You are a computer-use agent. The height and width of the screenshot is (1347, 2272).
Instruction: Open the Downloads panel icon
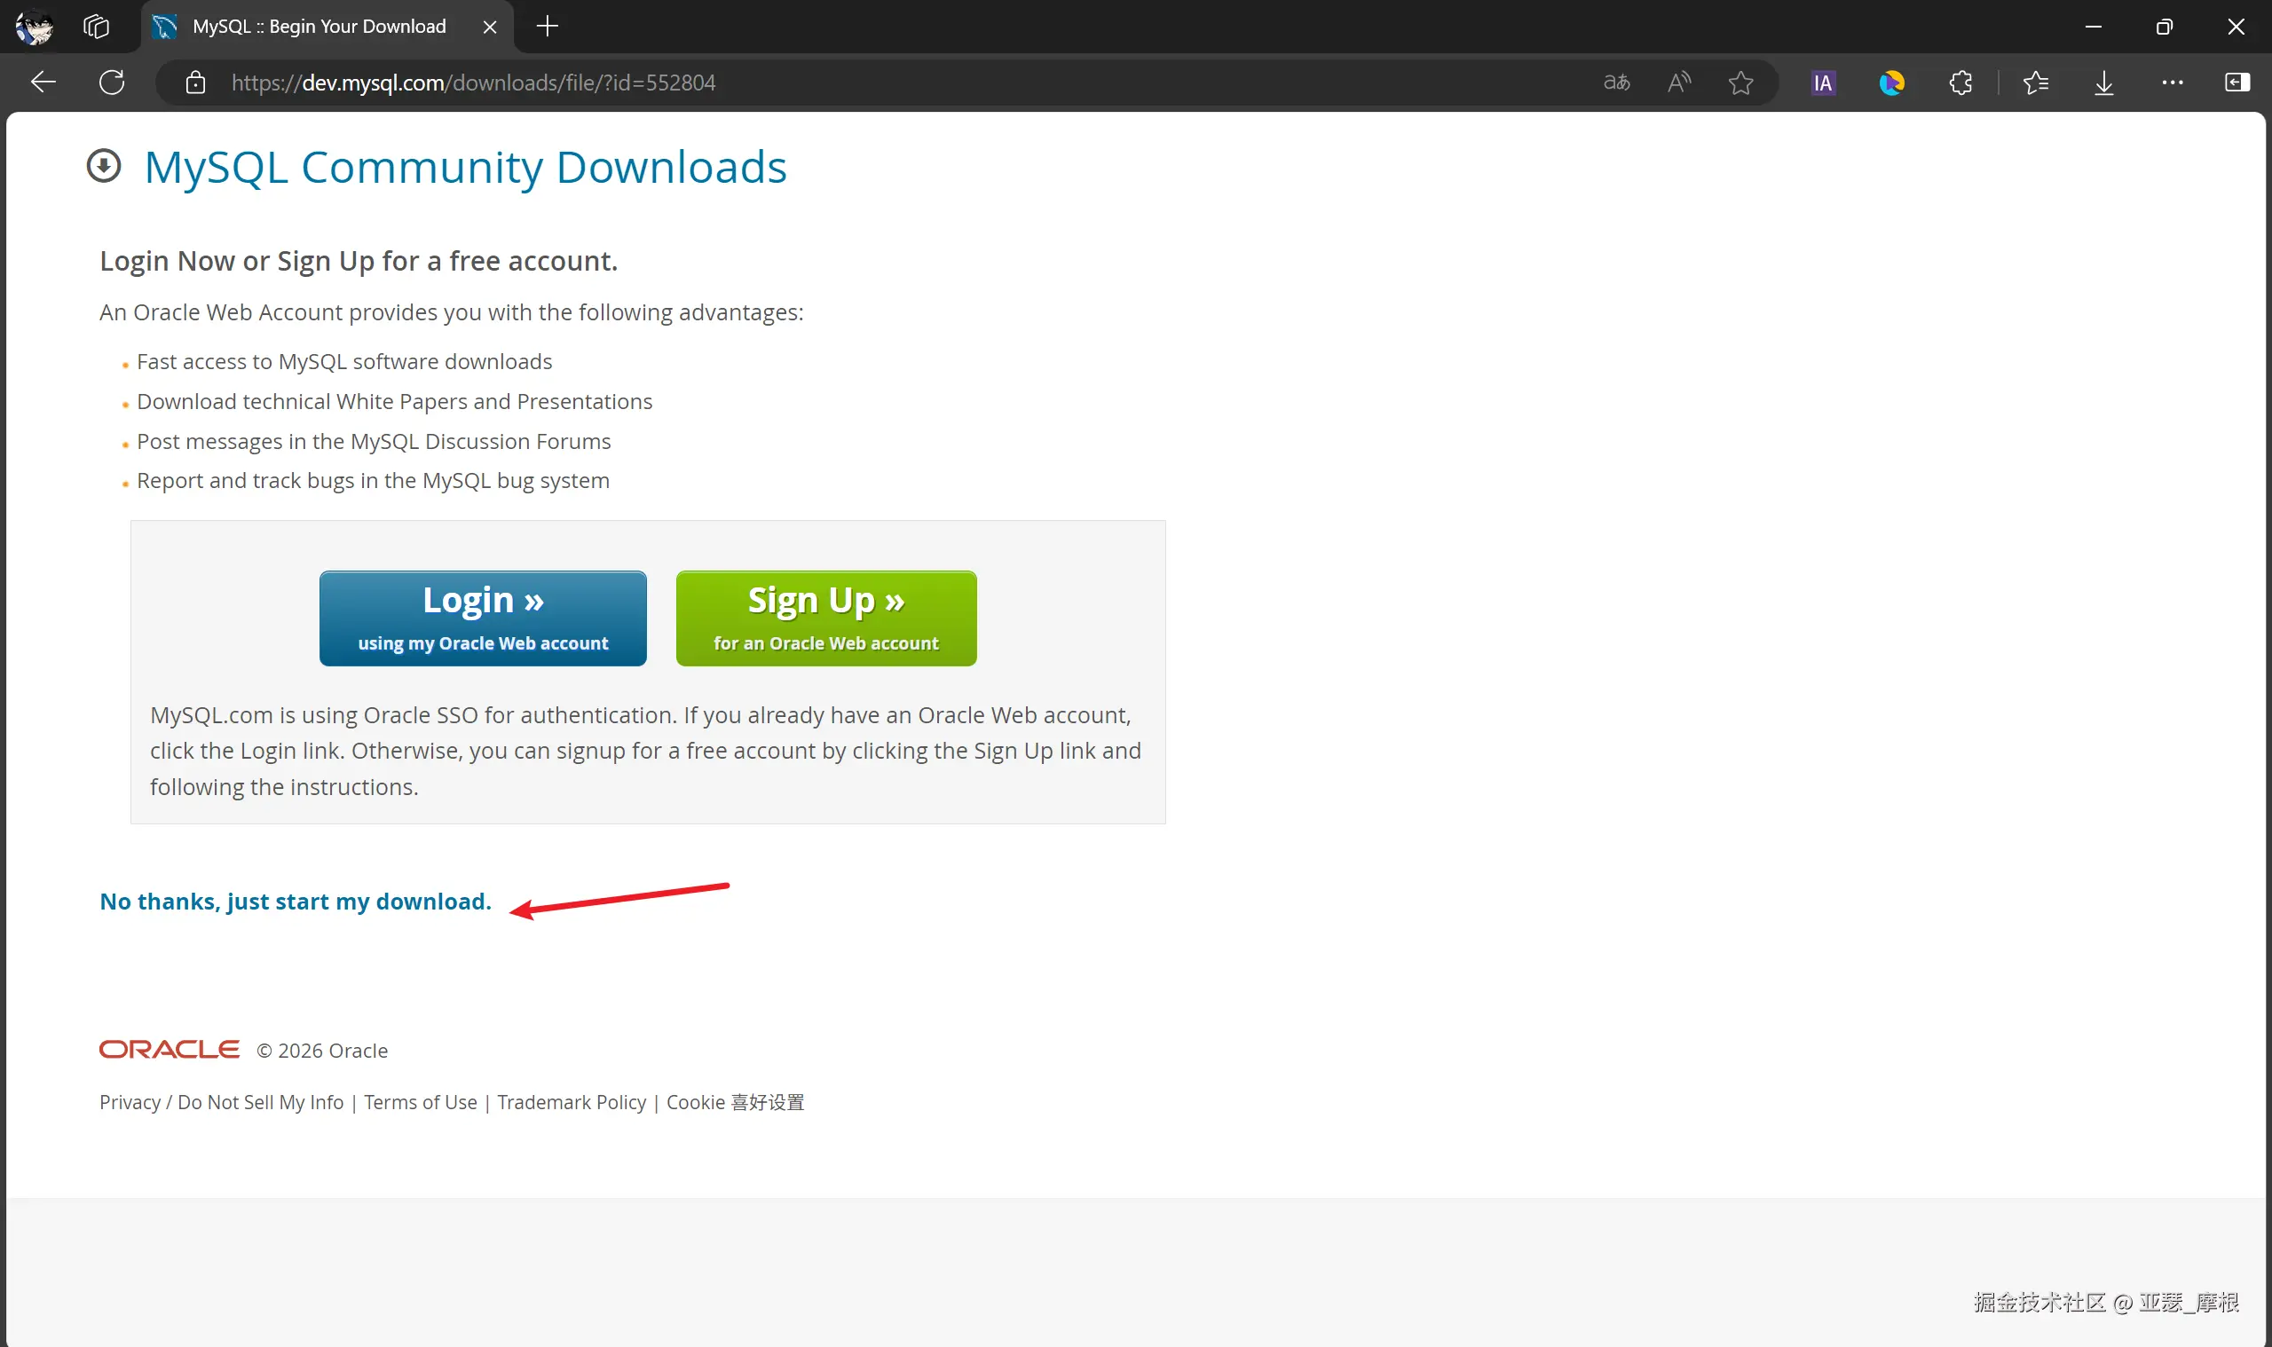2104,83
